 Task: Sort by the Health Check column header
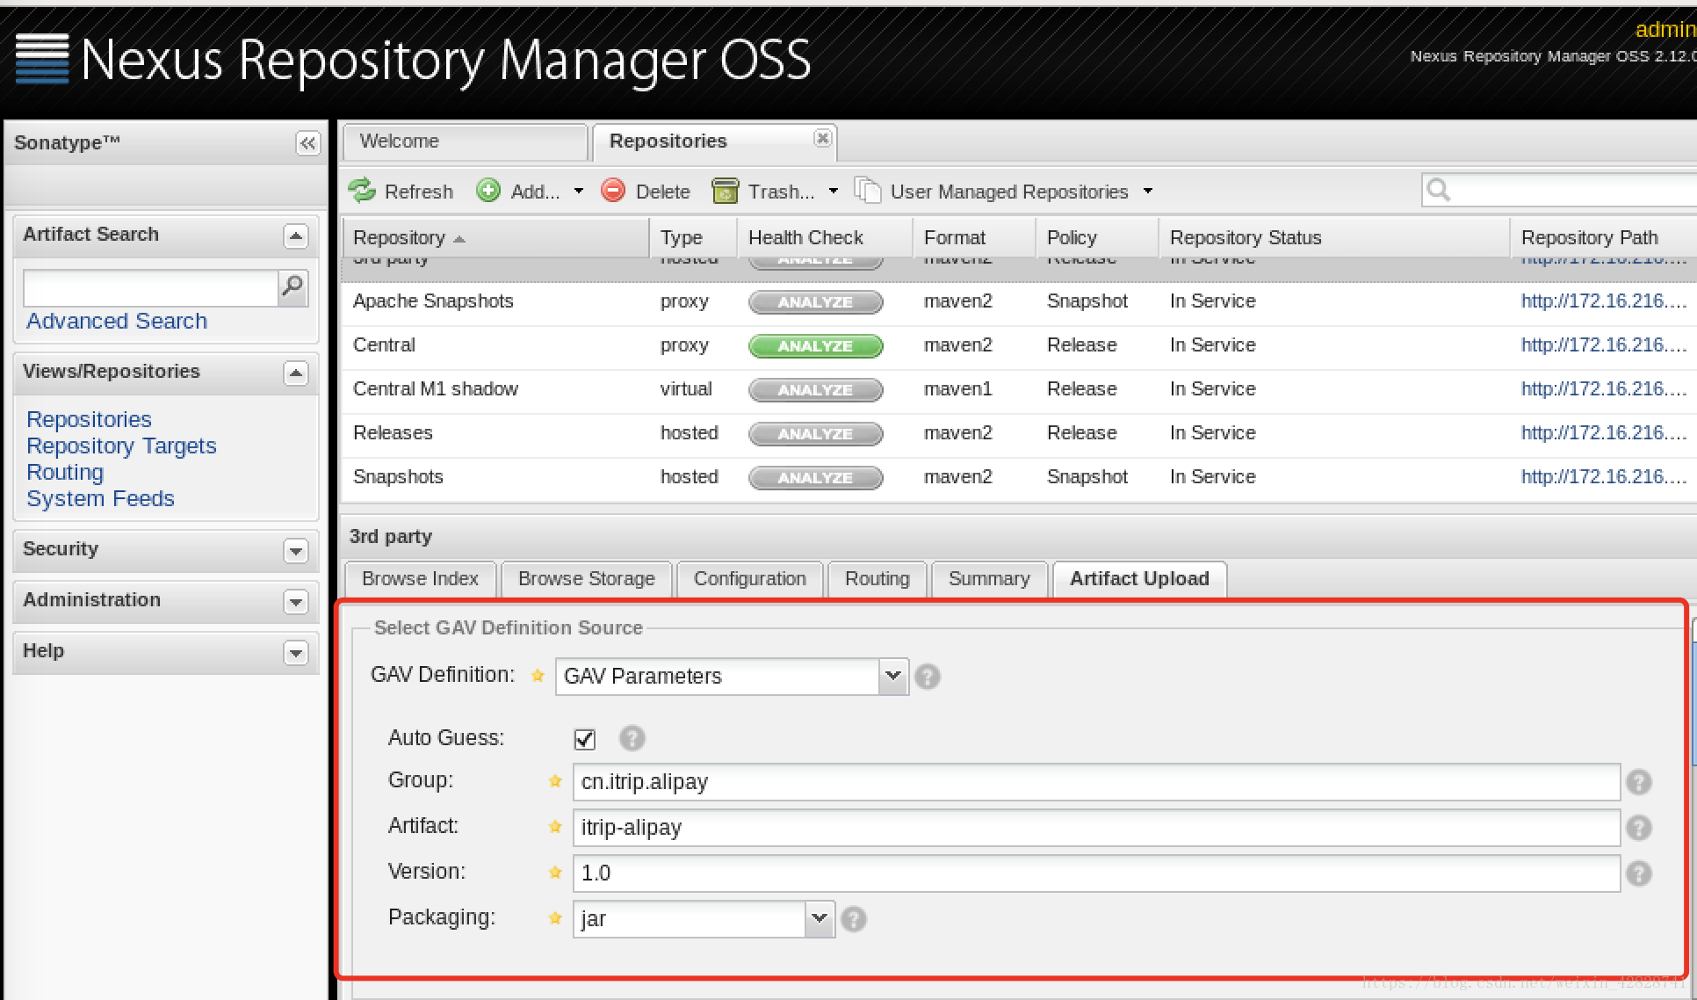825,237
